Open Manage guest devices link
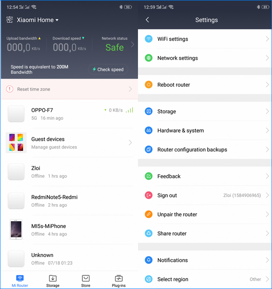Viewport: 272px width, 289px height. point(54,147)
